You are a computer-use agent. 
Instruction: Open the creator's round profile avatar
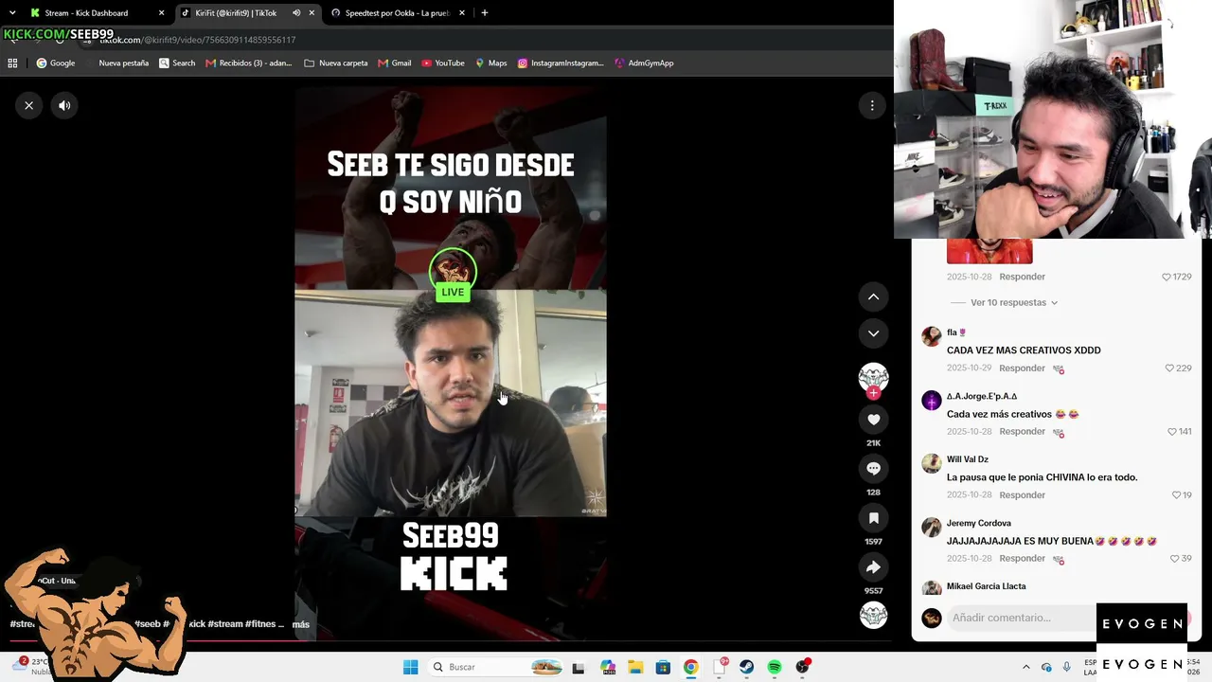[873, 377]
